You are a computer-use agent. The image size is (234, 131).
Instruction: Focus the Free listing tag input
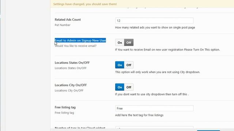154,108
